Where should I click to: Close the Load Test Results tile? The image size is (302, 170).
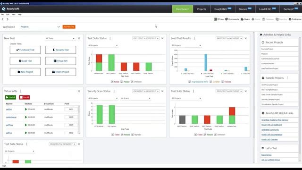point(246,38)
